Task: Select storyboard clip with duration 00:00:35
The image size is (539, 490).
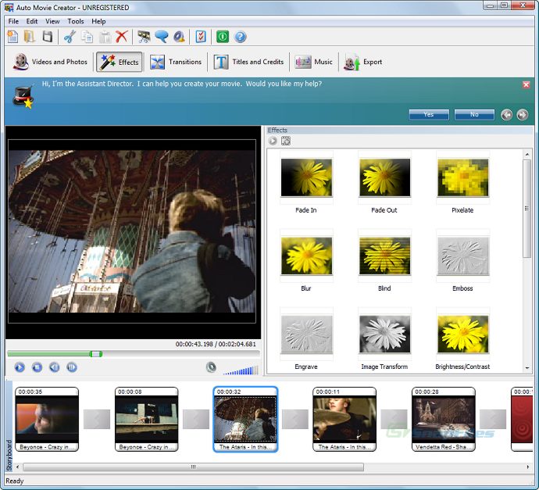Action: coord(47,419)
